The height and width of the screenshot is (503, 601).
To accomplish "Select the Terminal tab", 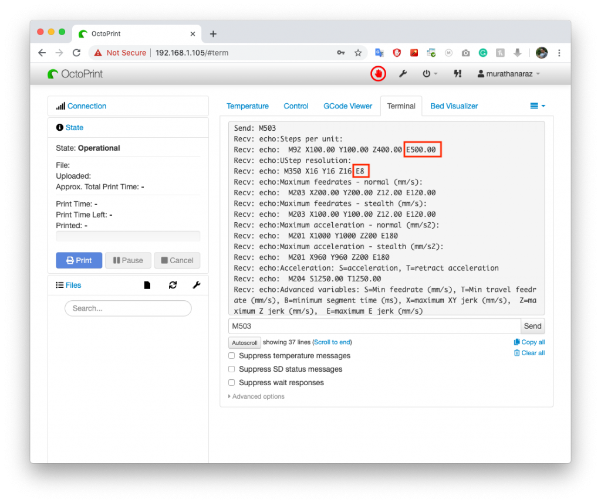I will click(x=401, y=106).
